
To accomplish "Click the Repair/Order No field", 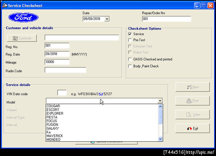I will coord(167,19).
